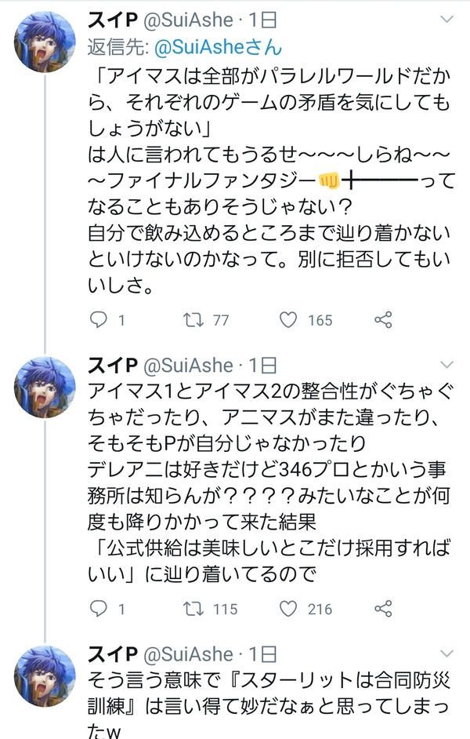The width and height of the screenshot is (470, 739).
Task: Open display name スイP on second tweet
Action: [x=113, y=366]
